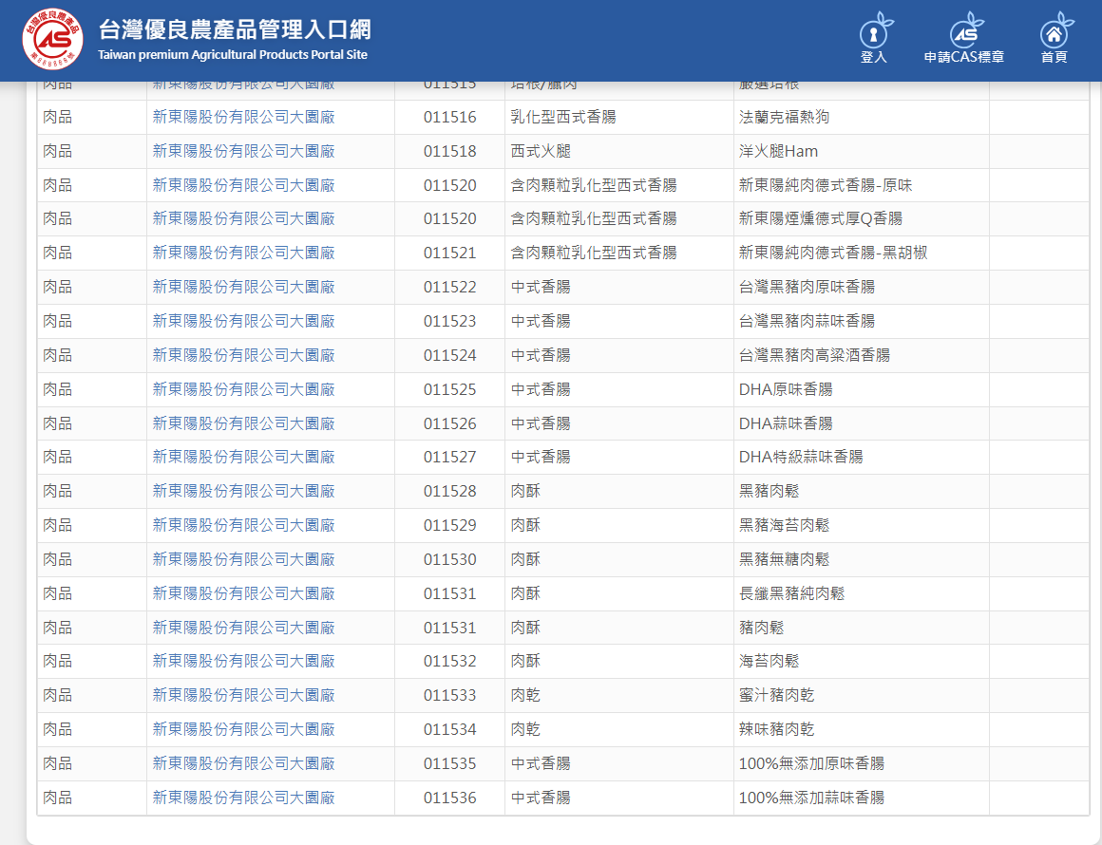1102x845 pixels.
Task: Open company link in DHA原味香腸 row
Action: 244,389
